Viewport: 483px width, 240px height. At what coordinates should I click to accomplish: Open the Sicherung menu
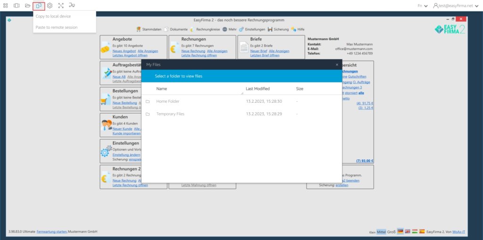pyautogui.click(x=278, y=29)
